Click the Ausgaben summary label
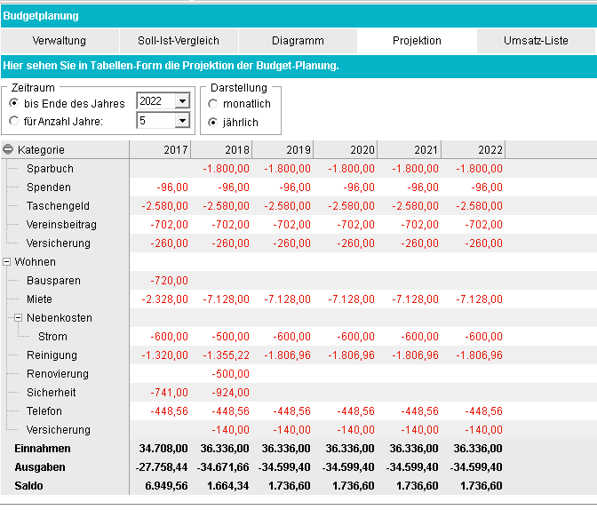The image size is (597, 510). pos(40,467)
